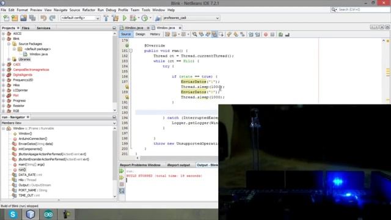Screen dimensions: 391x220
Task: Expand the Libraries folder node
Action: 9,59
